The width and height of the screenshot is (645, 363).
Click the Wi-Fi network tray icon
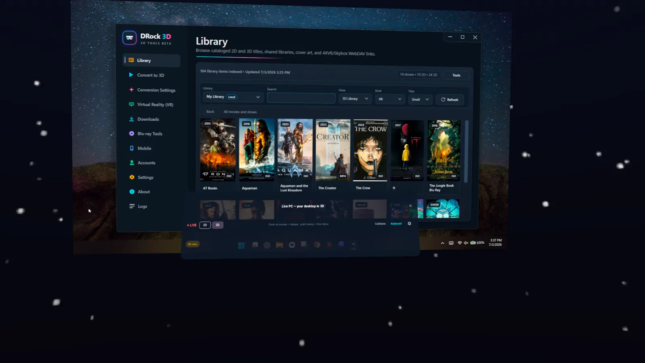[460, 243]
